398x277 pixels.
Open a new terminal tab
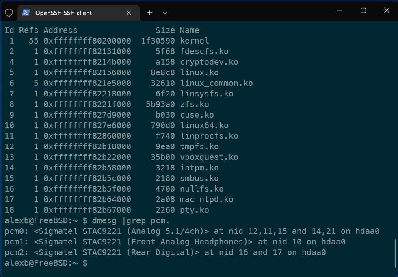[x=150, y=13]
